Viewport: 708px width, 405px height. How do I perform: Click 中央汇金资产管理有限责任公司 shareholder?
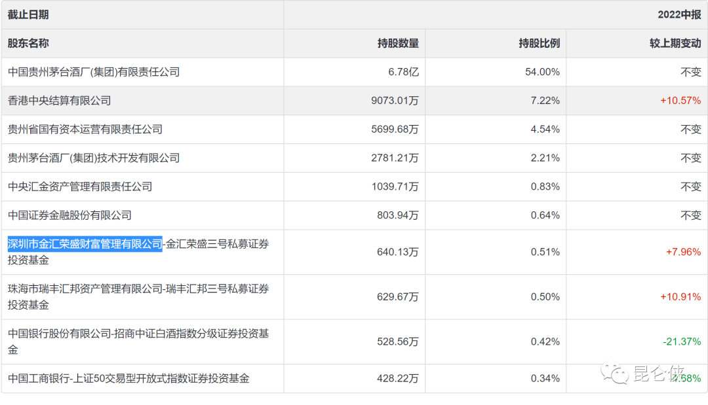click(80, 186)
